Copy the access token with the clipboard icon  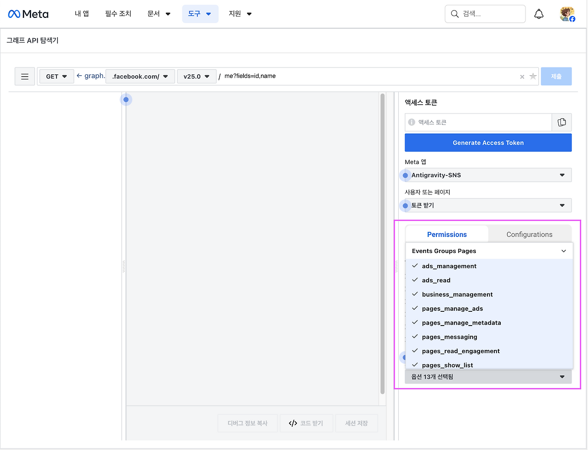pos(562,122)
